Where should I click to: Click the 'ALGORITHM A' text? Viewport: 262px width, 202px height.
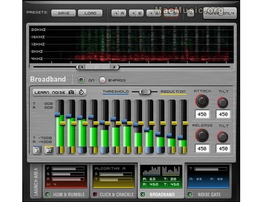tap(110, 168)
